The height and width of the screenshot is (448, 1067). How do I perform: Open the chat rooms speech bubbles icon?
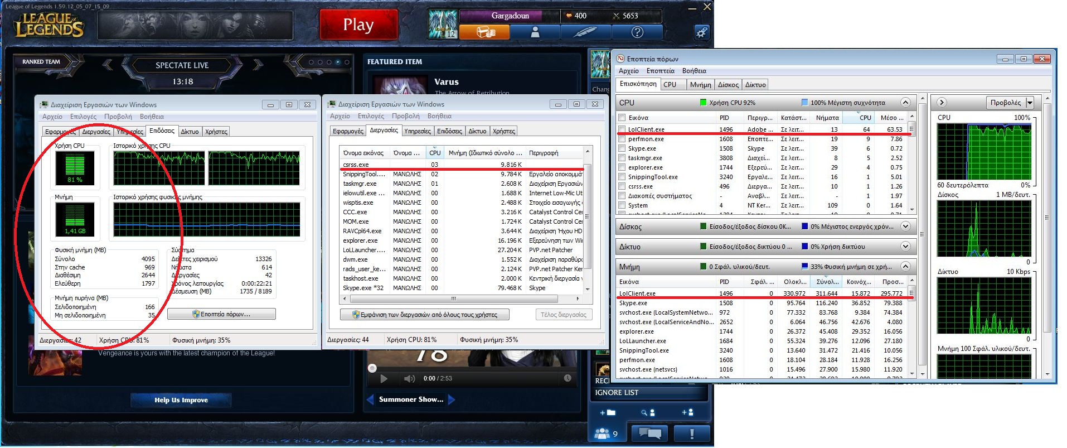[x=650, y=433]
